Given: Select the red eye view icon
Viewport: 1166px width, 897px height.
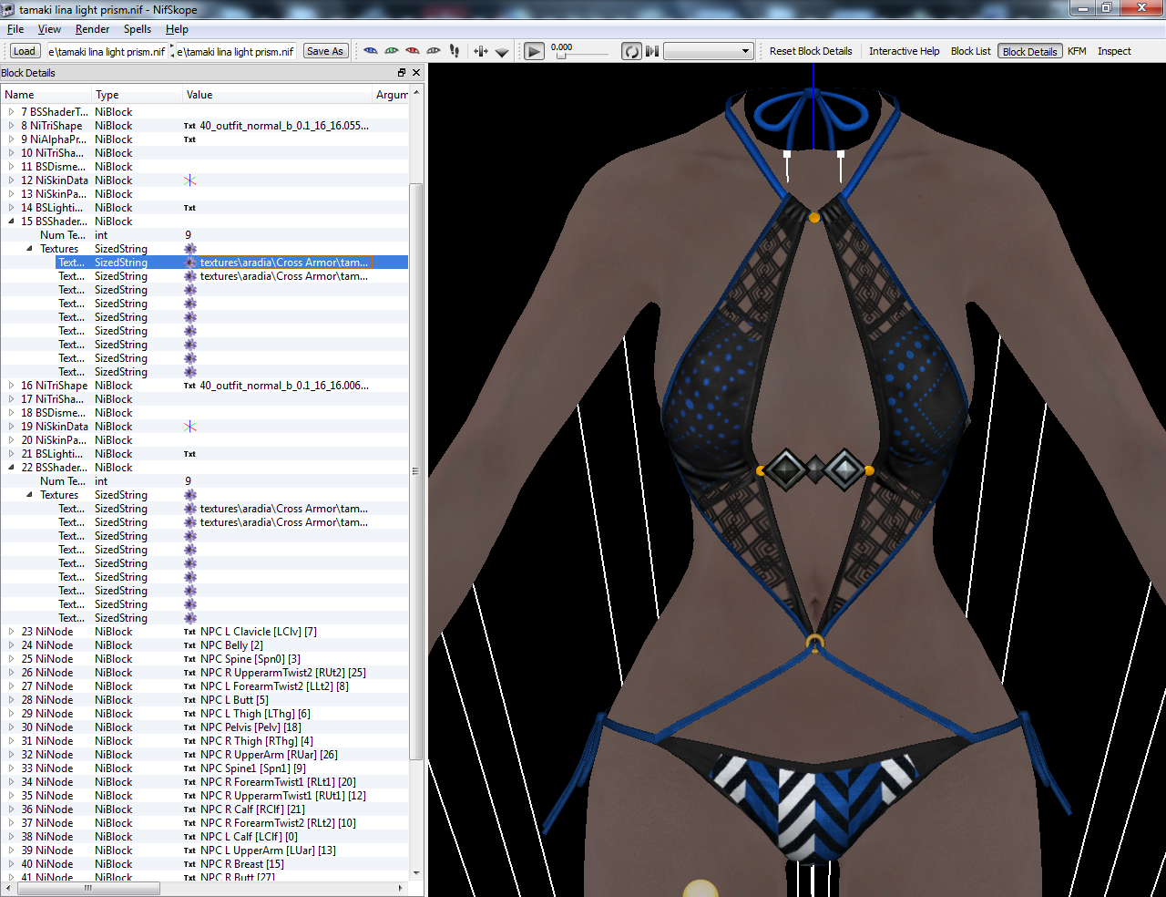Looking at the screenshot, I should point(413,51).
